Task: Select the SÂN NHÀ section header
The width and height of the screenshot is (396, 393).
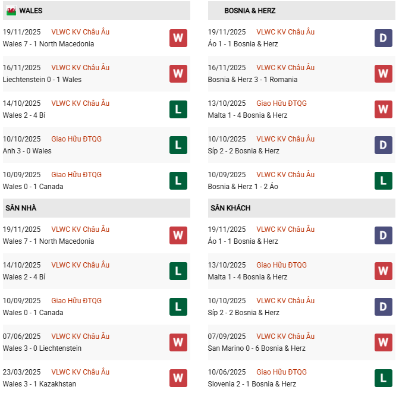Action: tap(21, 208)
